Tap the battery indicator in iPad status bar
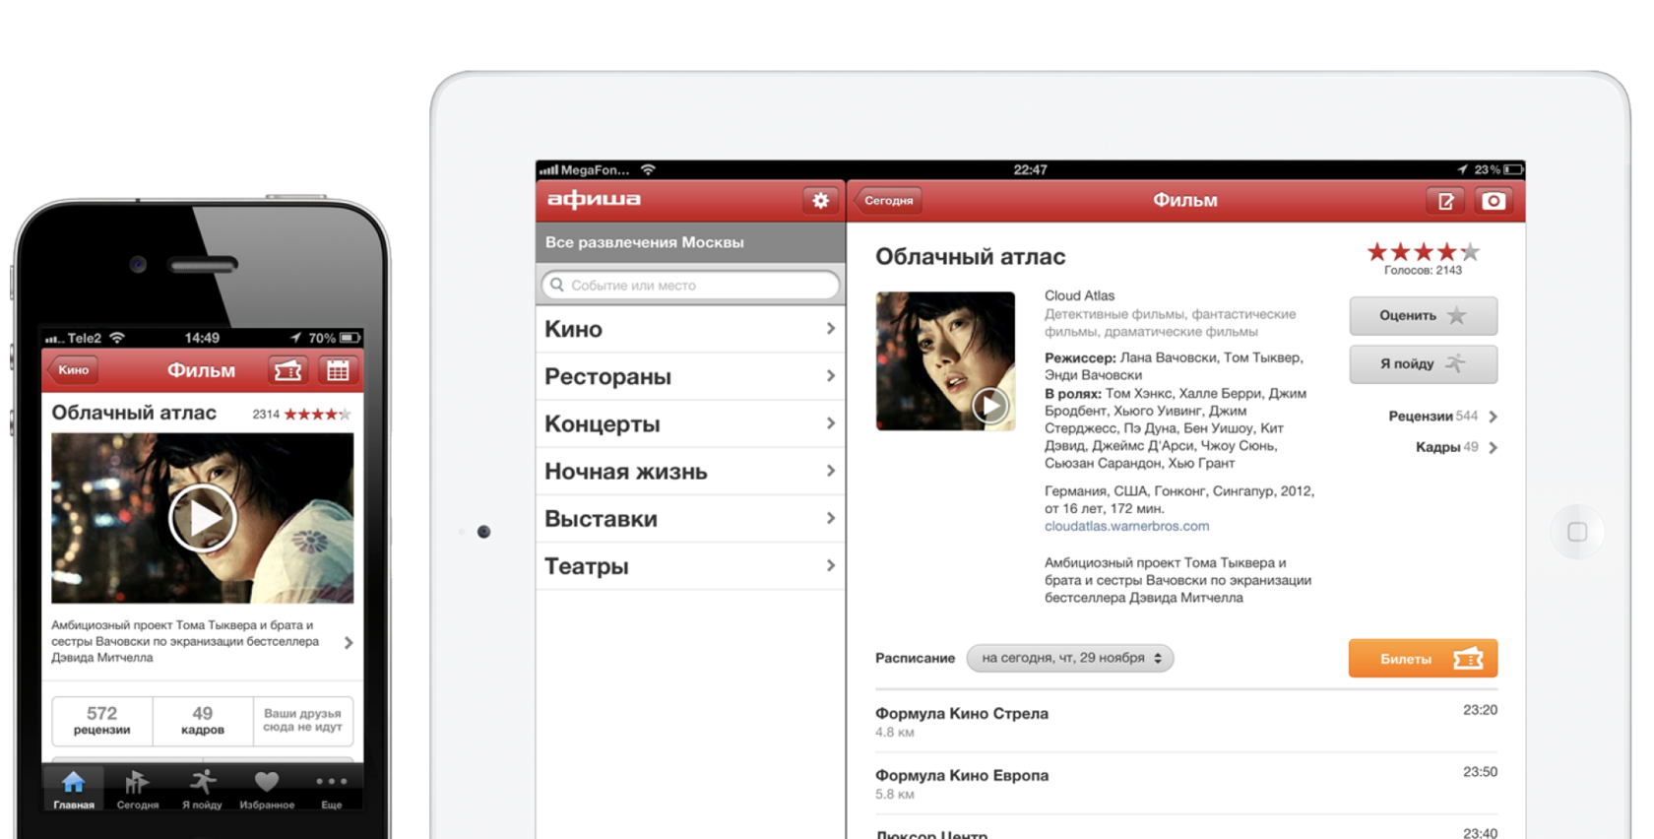Screen dimensions: 1654x839 pyautogui.click(x=1513, y=169)
